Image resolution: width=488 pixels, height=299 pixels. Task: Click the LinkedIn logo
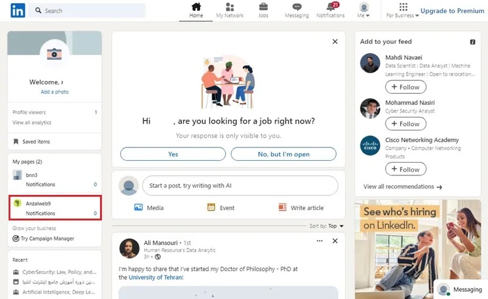point(18,10)
